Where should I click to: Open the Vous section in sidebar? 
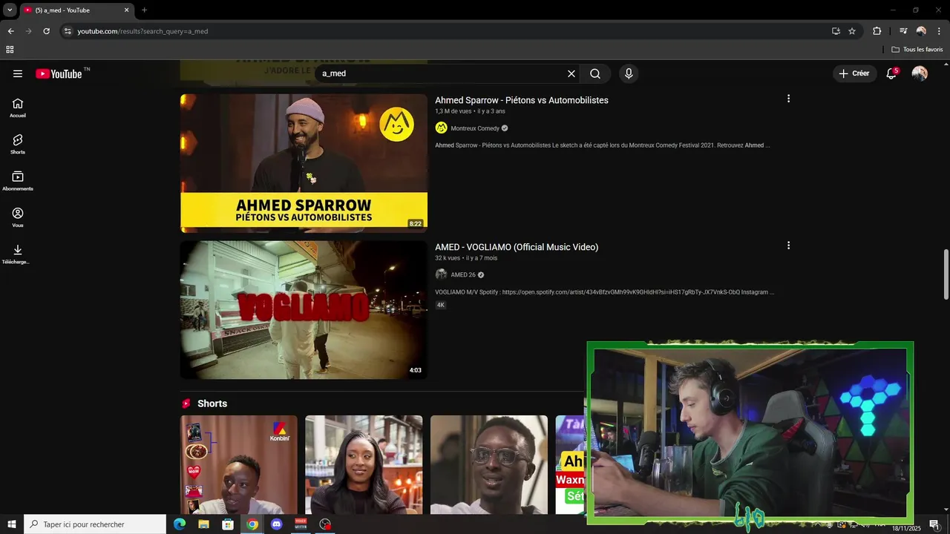pos(18,217)
